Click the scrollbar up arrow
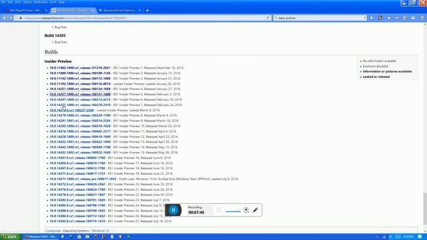Viewport: 427px width, 240px height. (425, 25)
